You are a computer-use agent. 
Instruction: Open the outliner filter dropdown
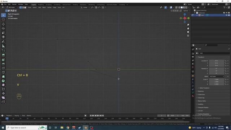click(225, 7)
